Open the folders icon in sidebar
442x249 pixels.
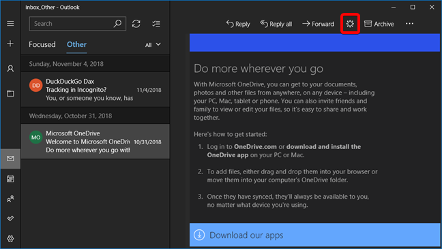point(10,94)
